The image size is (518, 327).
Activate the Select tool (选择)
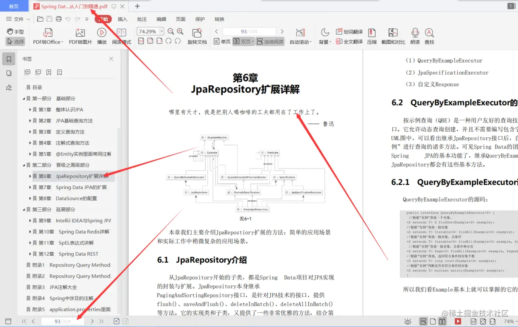click(15, 41)
